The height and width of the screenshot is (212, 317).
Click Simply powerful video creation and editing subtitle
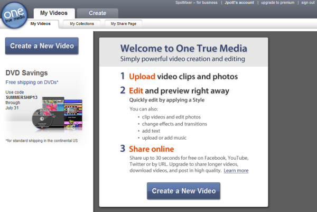[183, 59]
